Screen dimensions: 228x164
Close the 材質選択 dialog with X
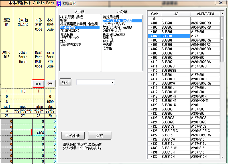[220, 3]
